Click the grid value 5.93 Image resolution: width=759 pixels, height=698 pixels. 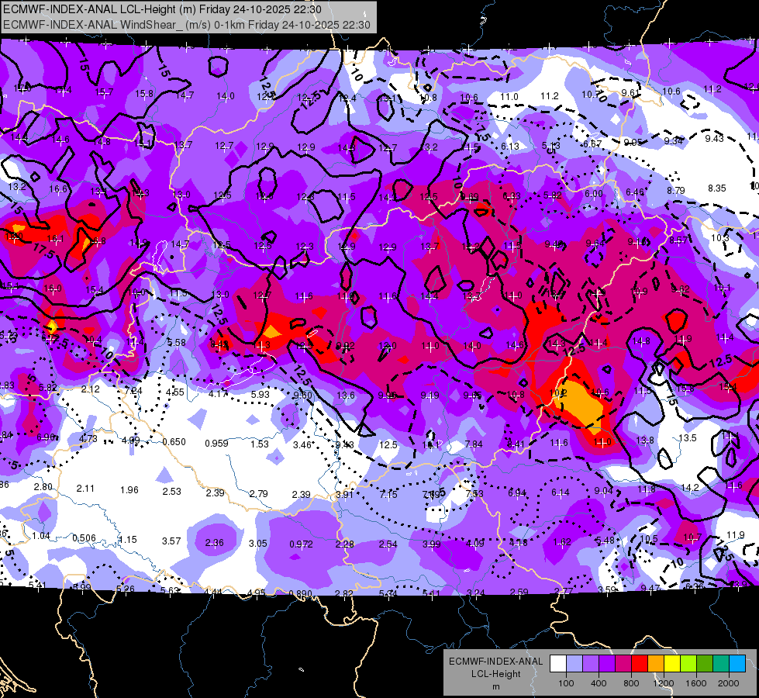(260, 395)
